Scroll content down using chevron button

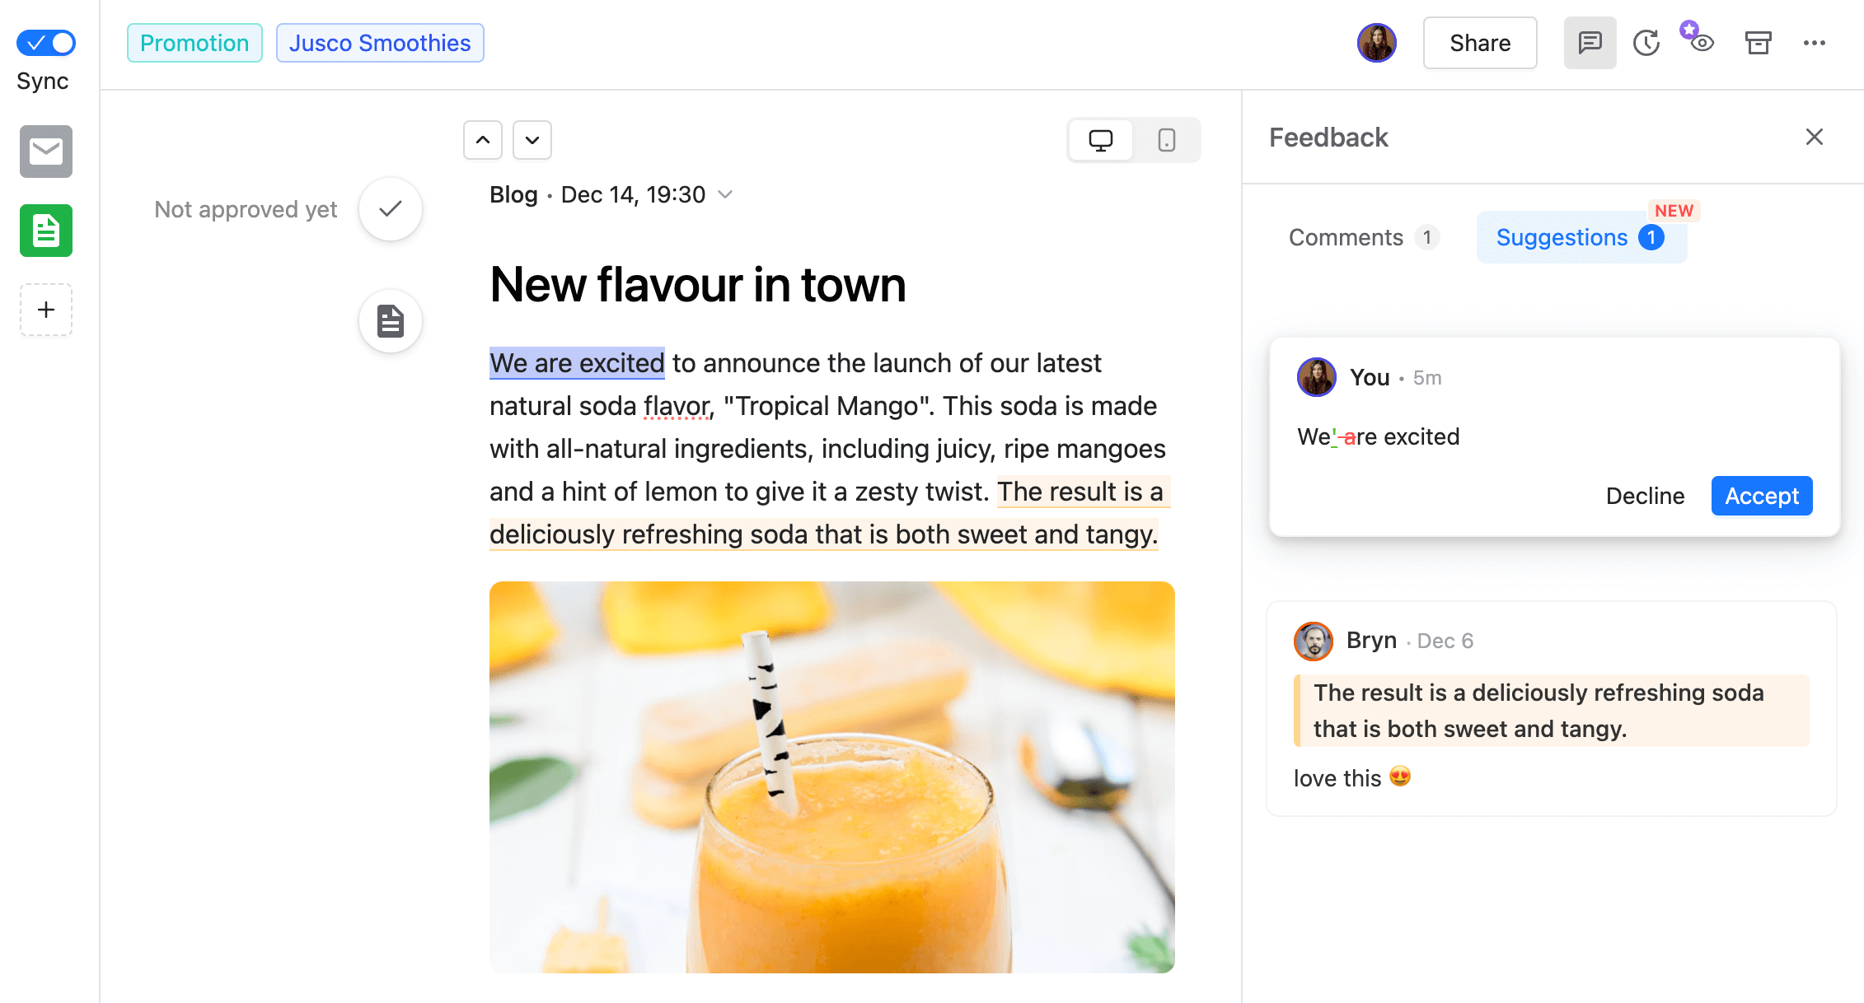click(x=532, y=138)
